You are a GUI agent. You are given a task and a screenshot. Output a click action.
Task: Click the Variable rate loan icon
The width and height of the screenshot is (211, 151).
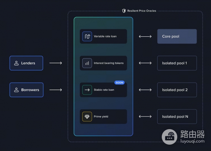(87, 36)
